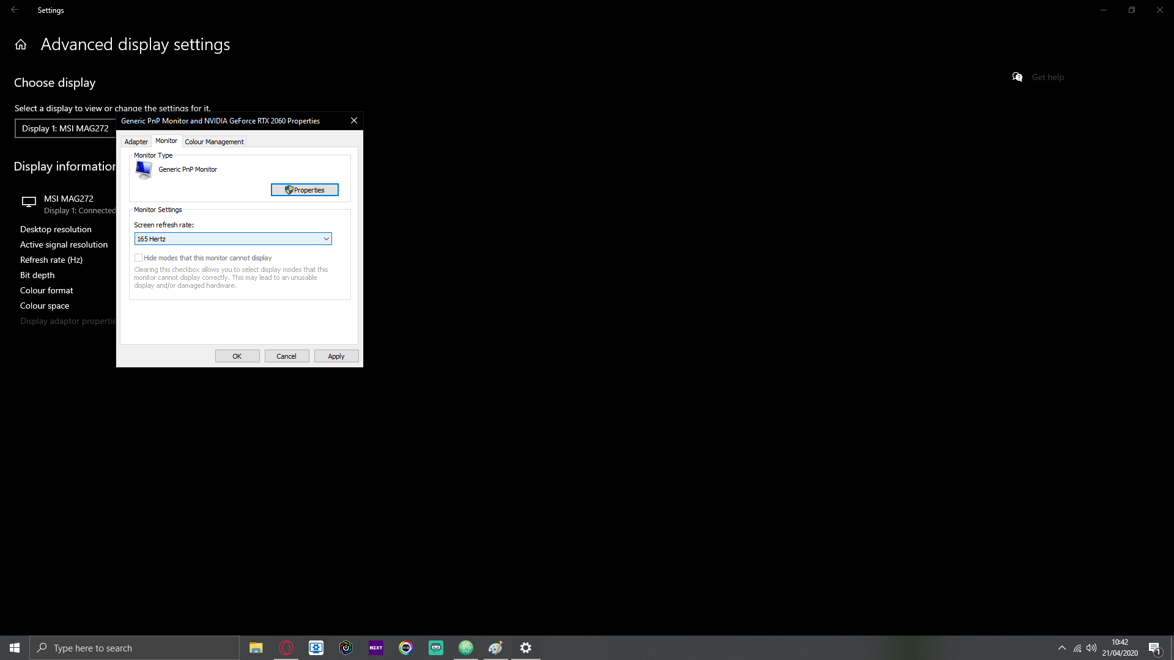Expand the Screen refresh rate dropdown
This screenshot has height=660, width=1174.
tap(326, 239)
